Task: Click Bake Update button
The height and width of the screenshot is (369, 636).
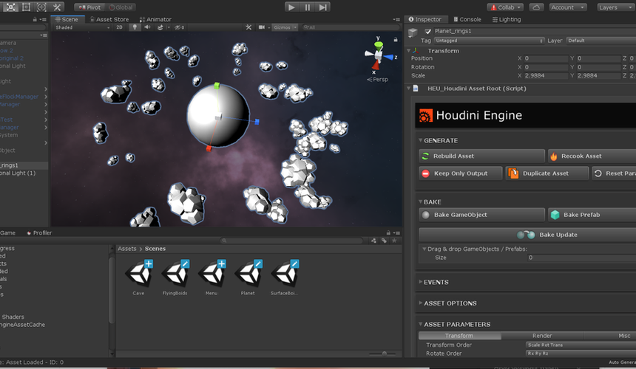Action: click(527, 235)
